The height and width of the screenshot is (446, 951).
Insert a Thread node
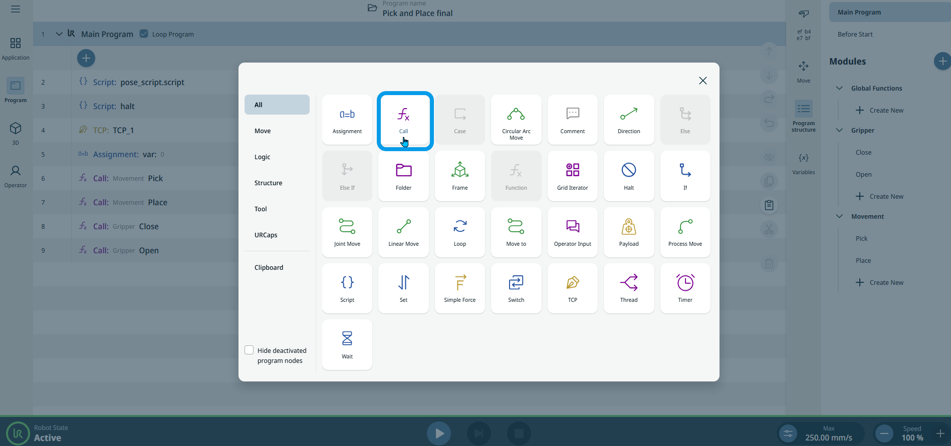(x=628, y=288)
